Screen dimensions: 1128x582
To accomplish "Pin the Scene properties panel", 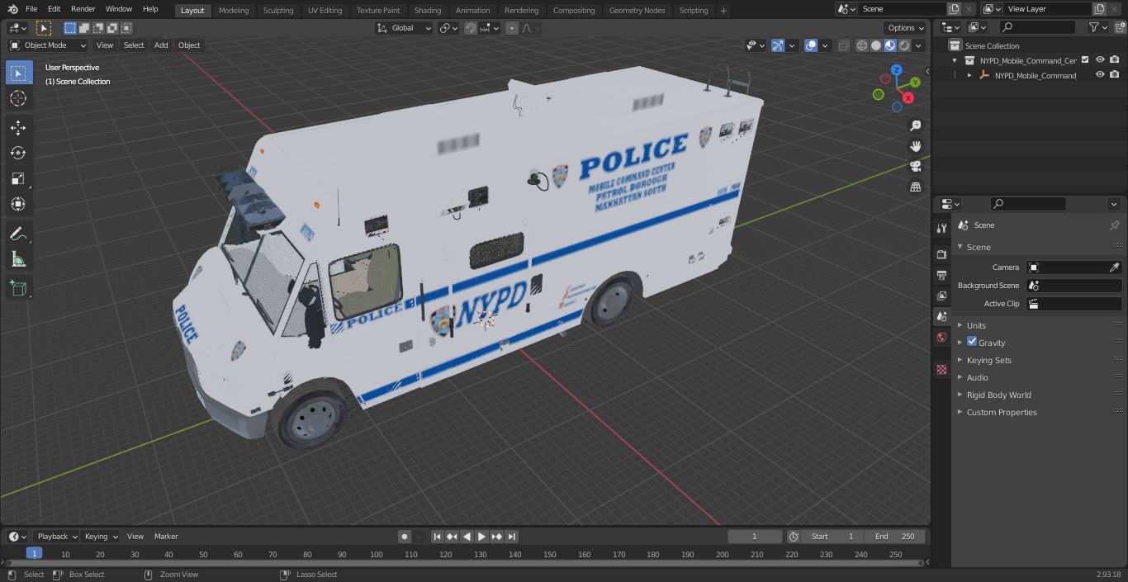I will point(1114,225).
